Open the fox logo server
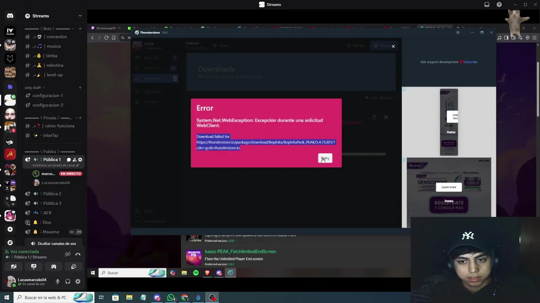The width and height of the screenshot is (540, 303). pyautogui.click(x=10, y=59)
